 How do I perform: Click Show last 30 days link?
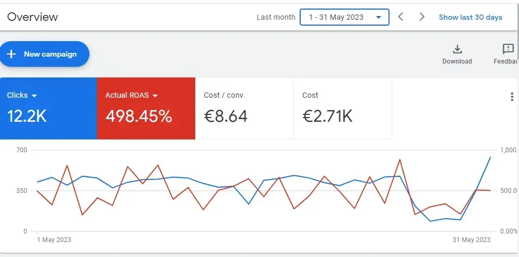click(470, 17)
